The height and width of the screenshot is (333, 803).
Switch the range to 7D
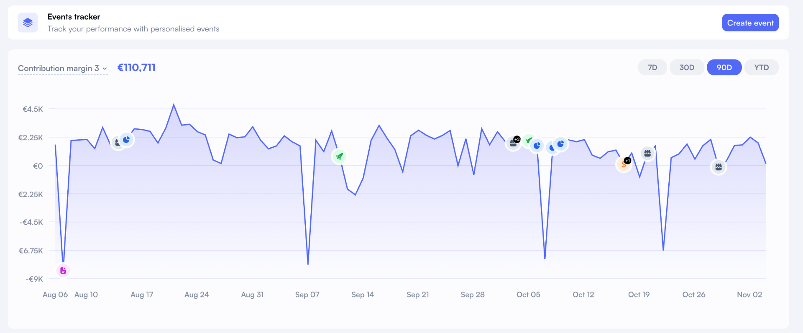[x=652, y=67]
